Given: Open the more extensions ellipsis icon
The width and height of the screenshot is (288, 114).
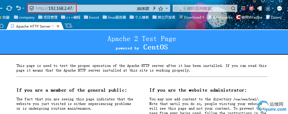Looking at the screenshot, I should tap(280, 8).
